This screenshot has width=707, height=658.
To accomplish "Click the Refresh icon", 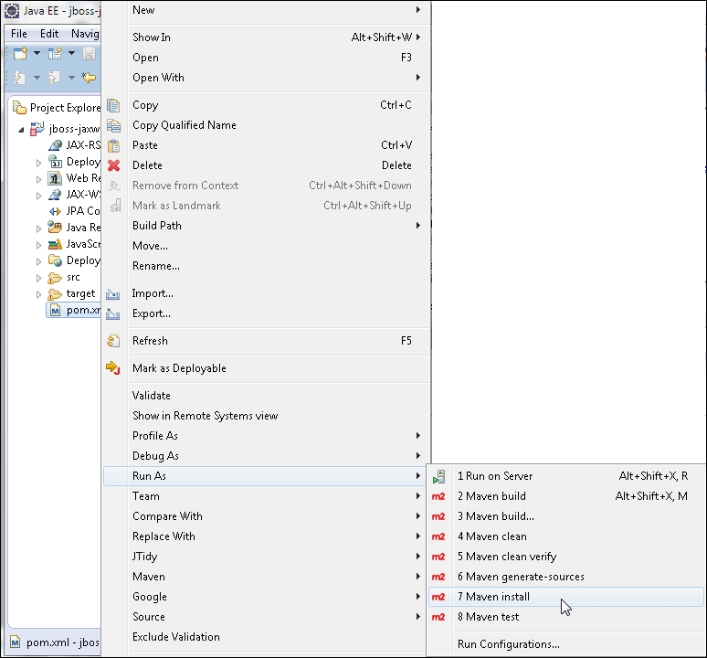I will [x=113, y=341].
